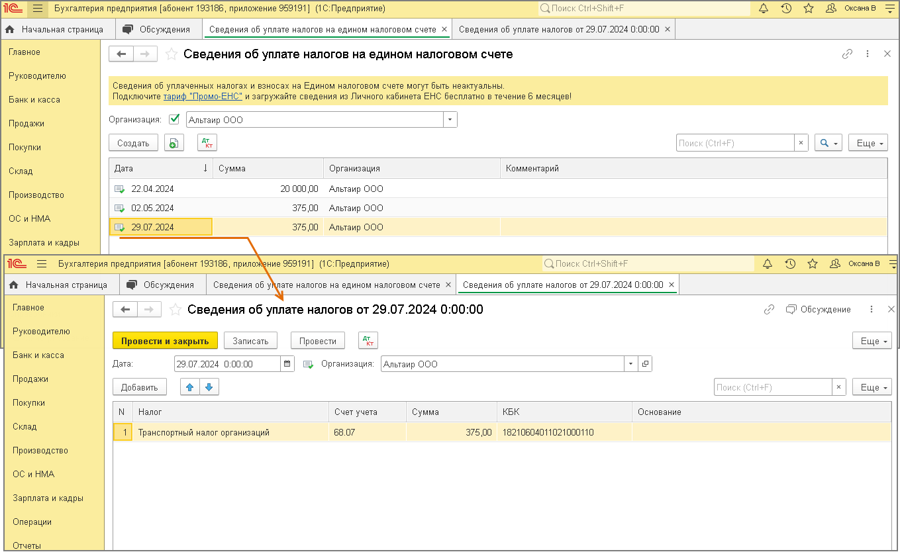Show notifications bell in the document window
Viewport: 900px width, 552px height.
768,263
